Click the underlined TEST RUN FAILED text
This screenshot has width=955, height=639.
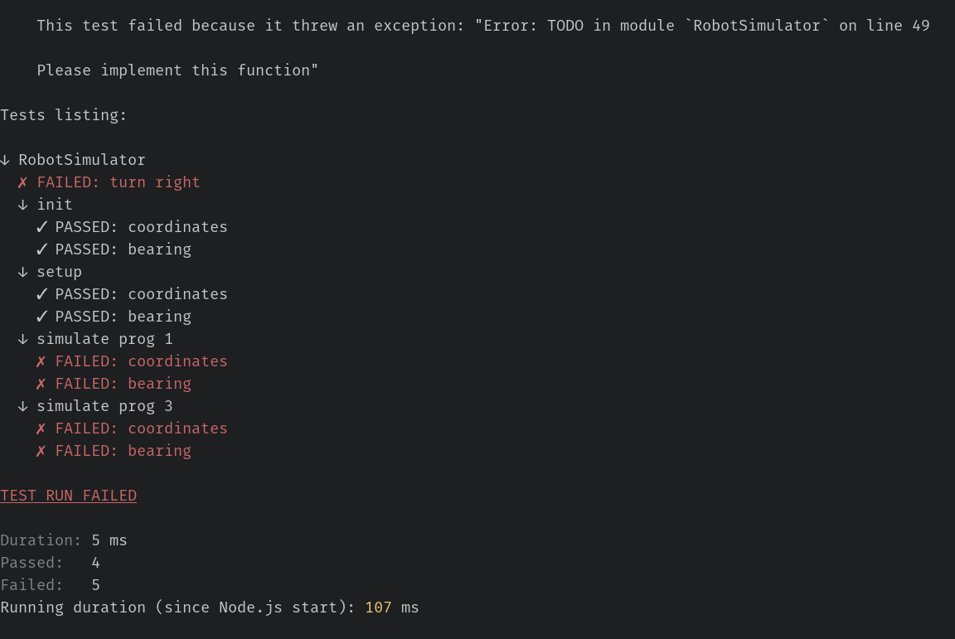[x=68, y=496]
